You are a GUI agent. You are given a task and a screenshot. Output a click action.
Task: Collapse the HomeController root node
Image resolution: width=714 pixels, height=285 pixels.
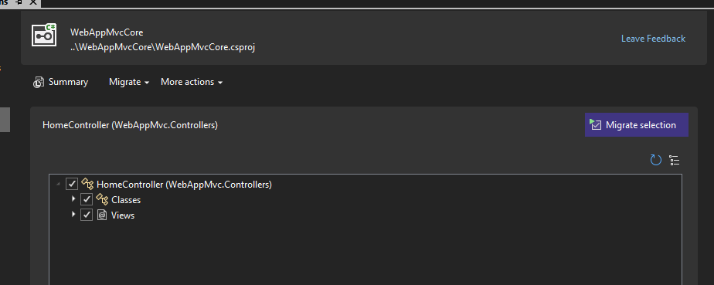[x=58, y=185]
